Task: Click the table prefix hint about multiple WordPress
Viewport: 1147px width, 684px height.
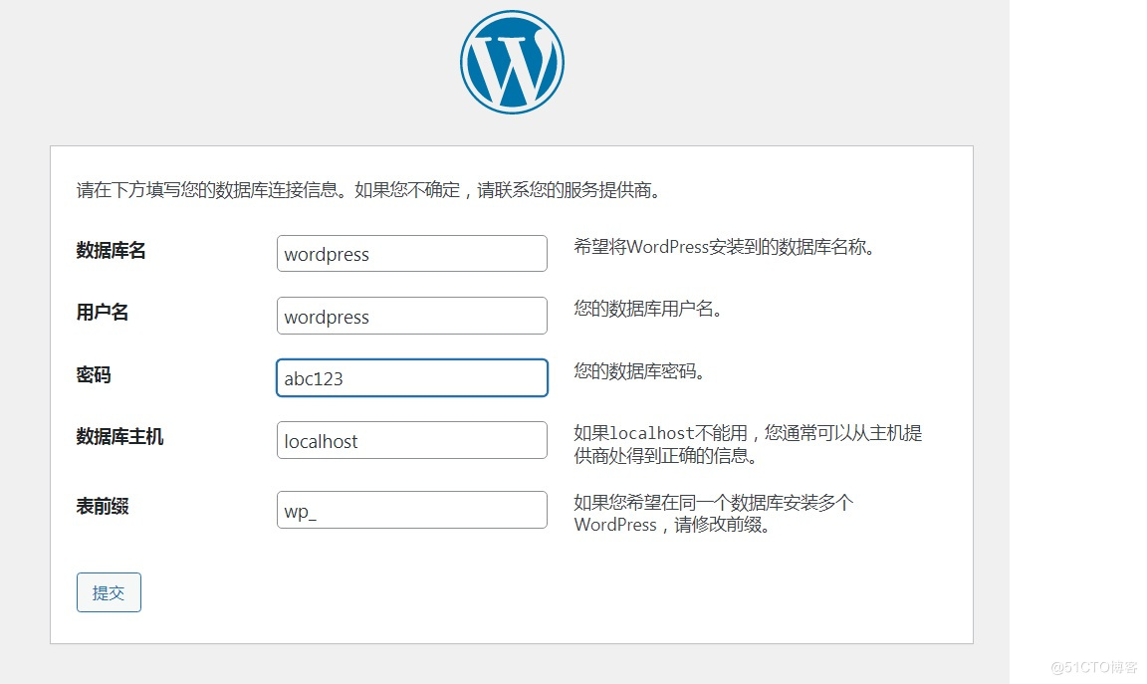Action: [713, 514]
